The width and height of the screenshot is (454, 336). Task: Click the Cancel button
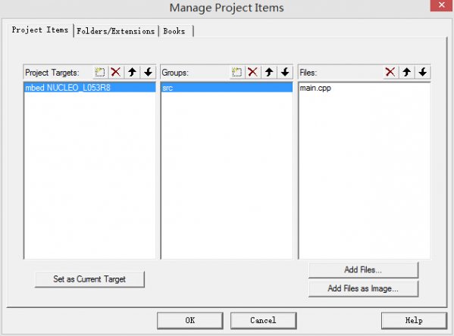(x=263, y=320)
